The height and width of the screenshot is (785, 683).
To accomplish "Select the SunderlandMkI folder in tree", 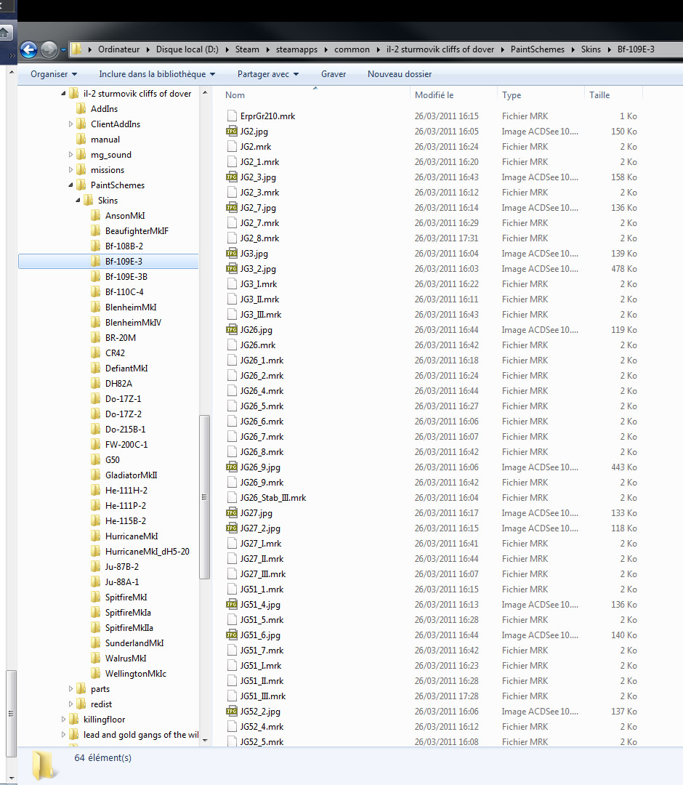I will pyautogui.click(x=134, y=643).
